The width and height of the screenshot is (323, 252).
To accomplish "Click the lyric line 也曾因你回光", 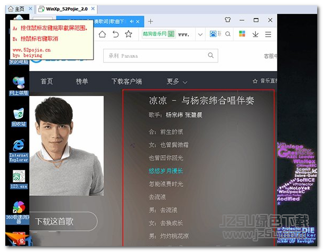I will pyautogui.click(x=166, y=158).
